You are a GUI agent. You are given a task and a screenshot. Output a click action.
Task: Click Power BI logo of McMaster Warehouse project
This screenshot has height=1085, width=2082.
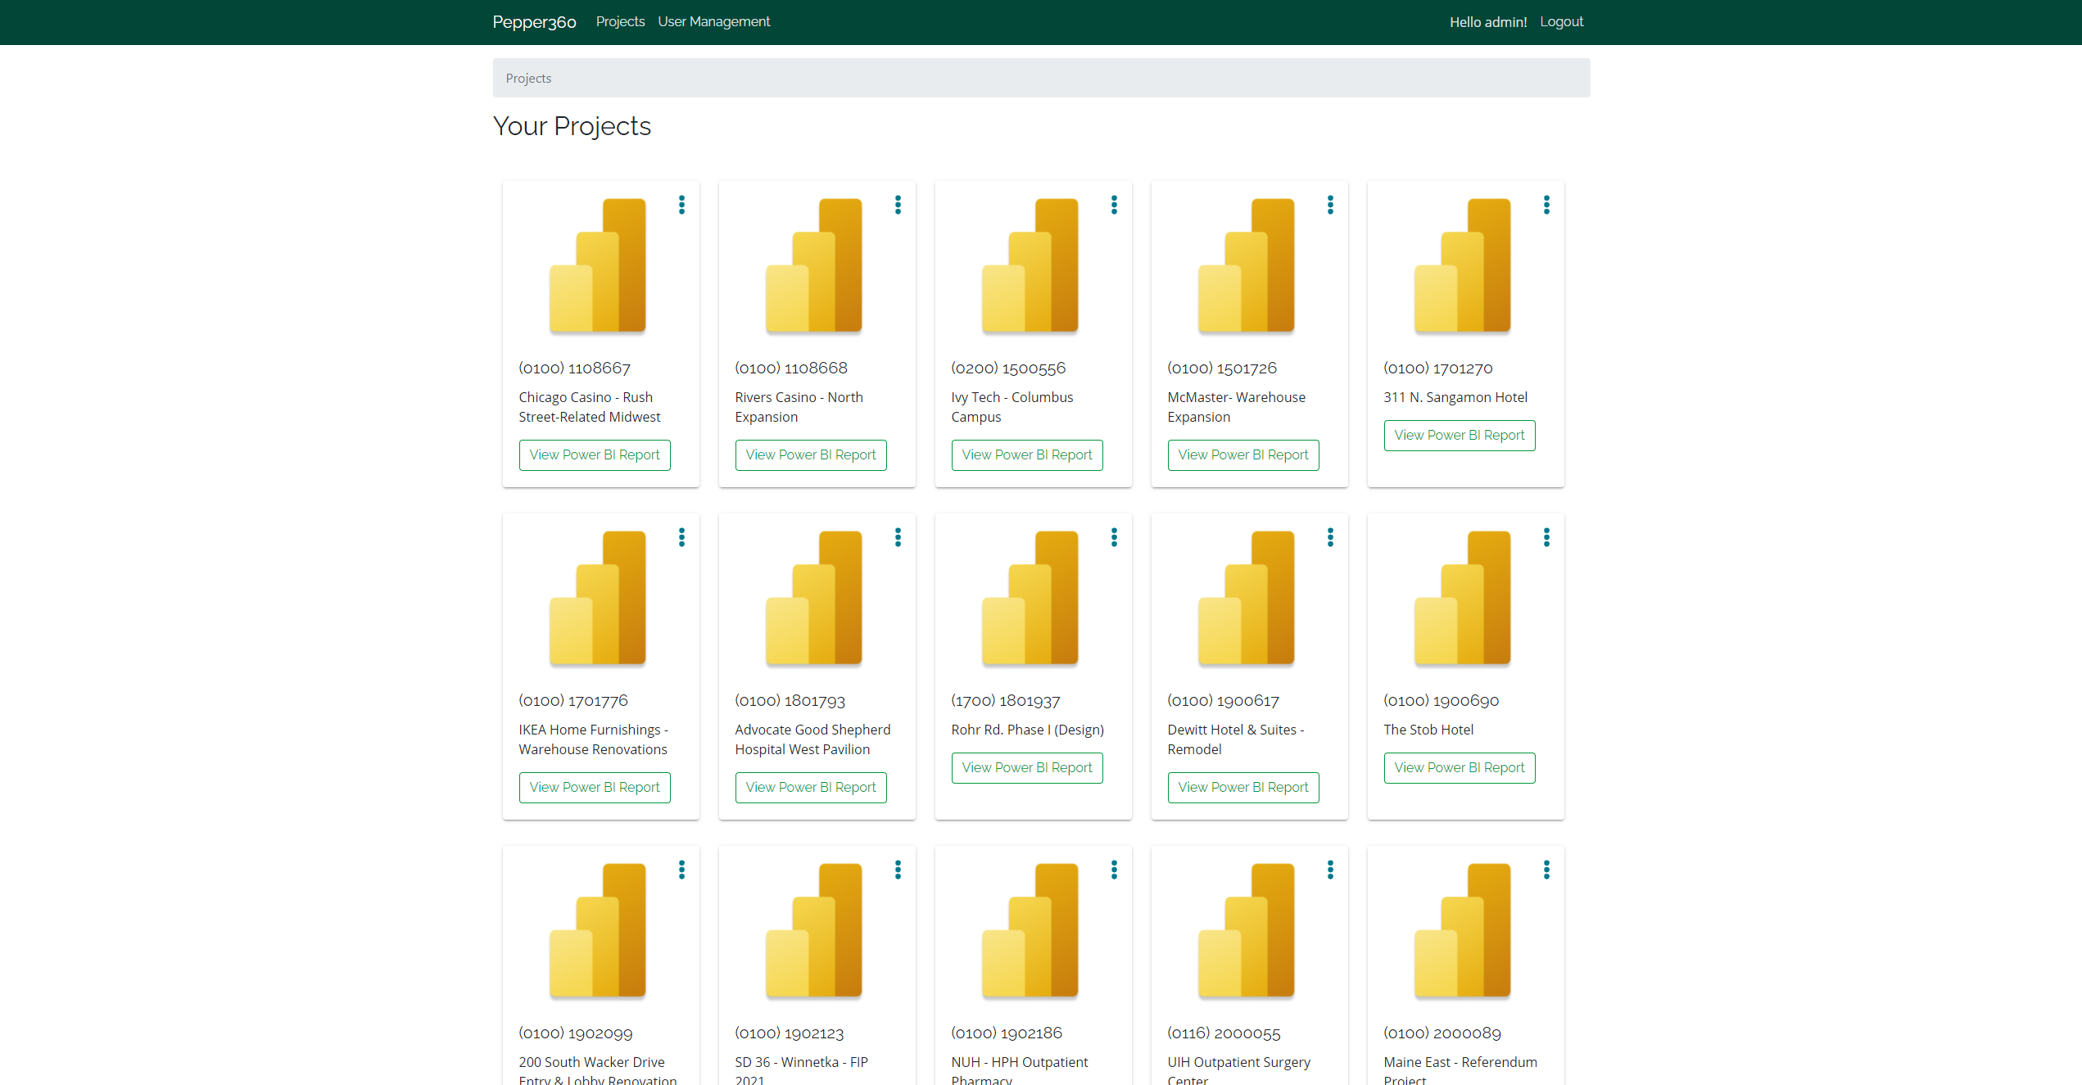(x=1247, y=265)
